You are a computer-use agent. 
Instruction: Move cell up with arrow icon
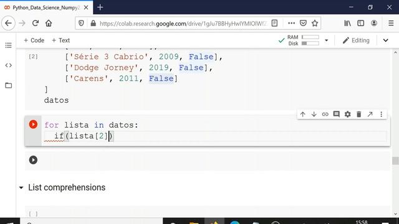point(302,114)
